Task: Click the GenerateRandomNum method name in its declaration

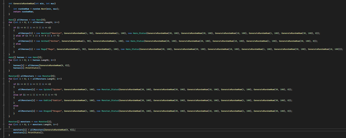Action: point(24,3)
